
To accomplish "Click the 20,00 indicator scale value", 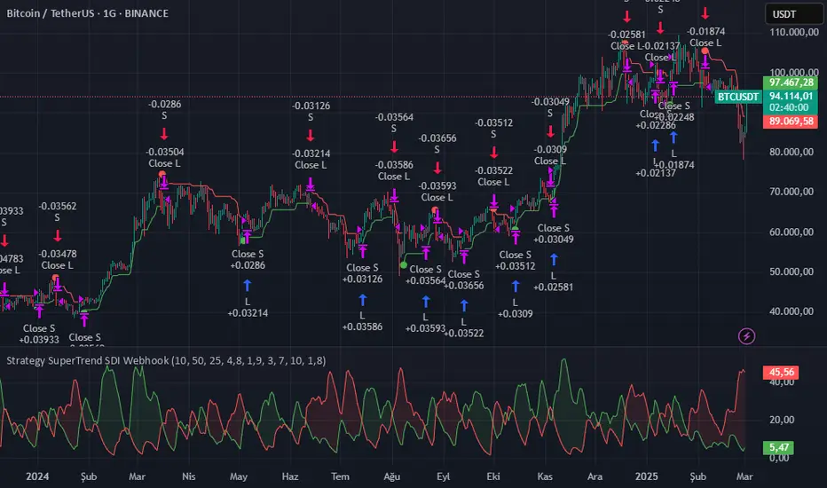I will tap(781, 420).
